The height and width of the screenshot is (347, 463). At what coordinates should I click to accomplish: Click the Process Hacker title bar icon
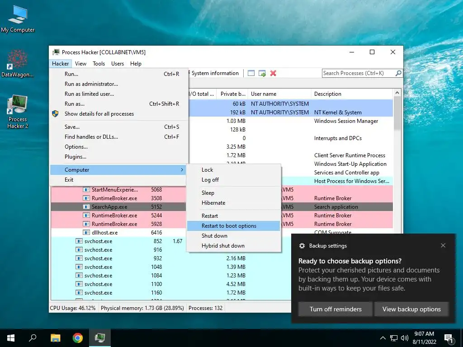(56, 52)
